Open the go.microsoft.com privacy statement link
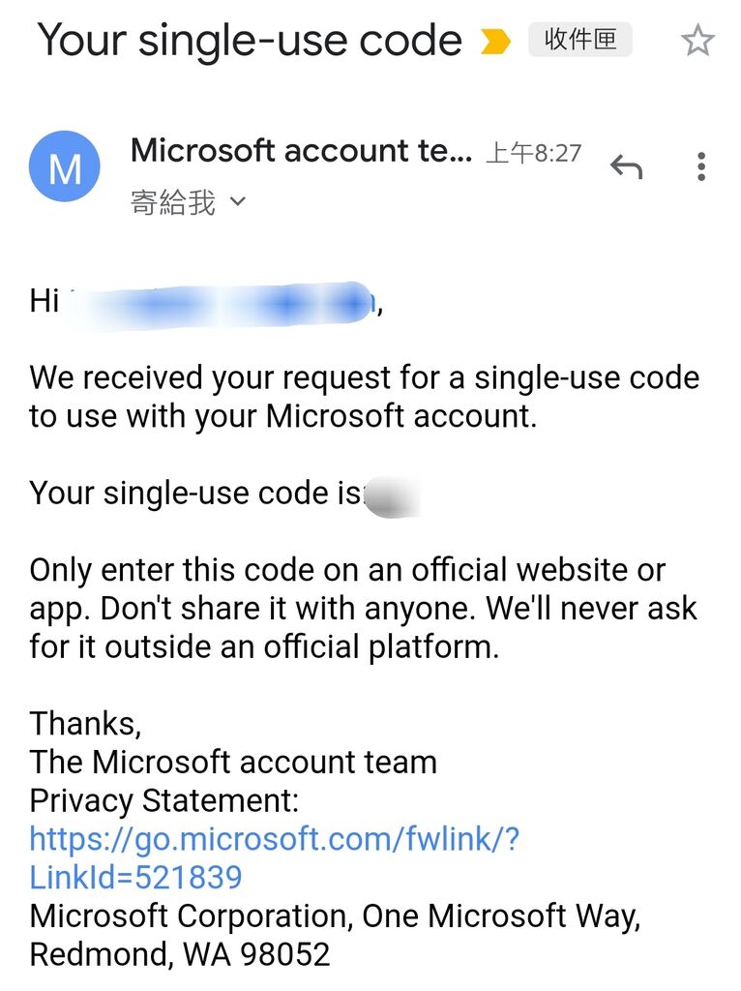The image size is (741, 991). click(x=274, y=858)
